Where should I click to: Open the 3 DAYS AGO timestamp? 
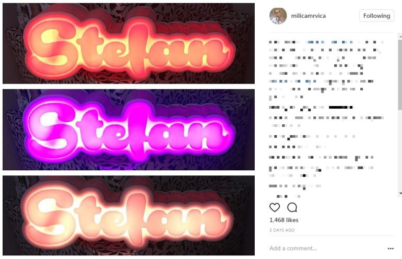click(x=282, y=230)
